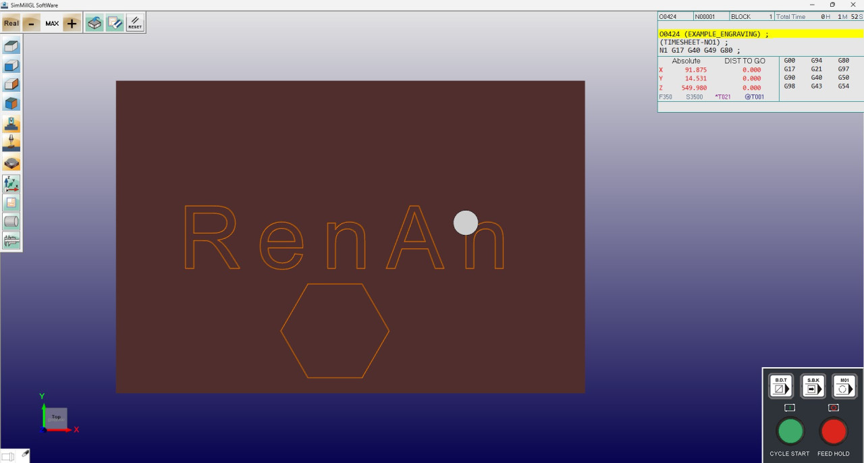
Task: Click the Absolute Y value 14.531
Action: (696, 78)
